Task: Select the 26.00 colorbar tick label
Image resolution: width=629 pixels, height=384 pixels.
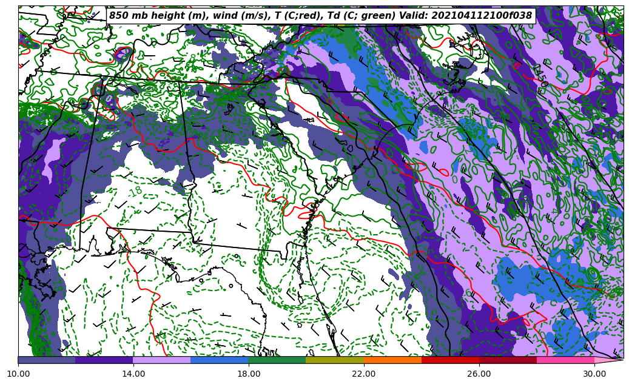Action: pos(479,374)
